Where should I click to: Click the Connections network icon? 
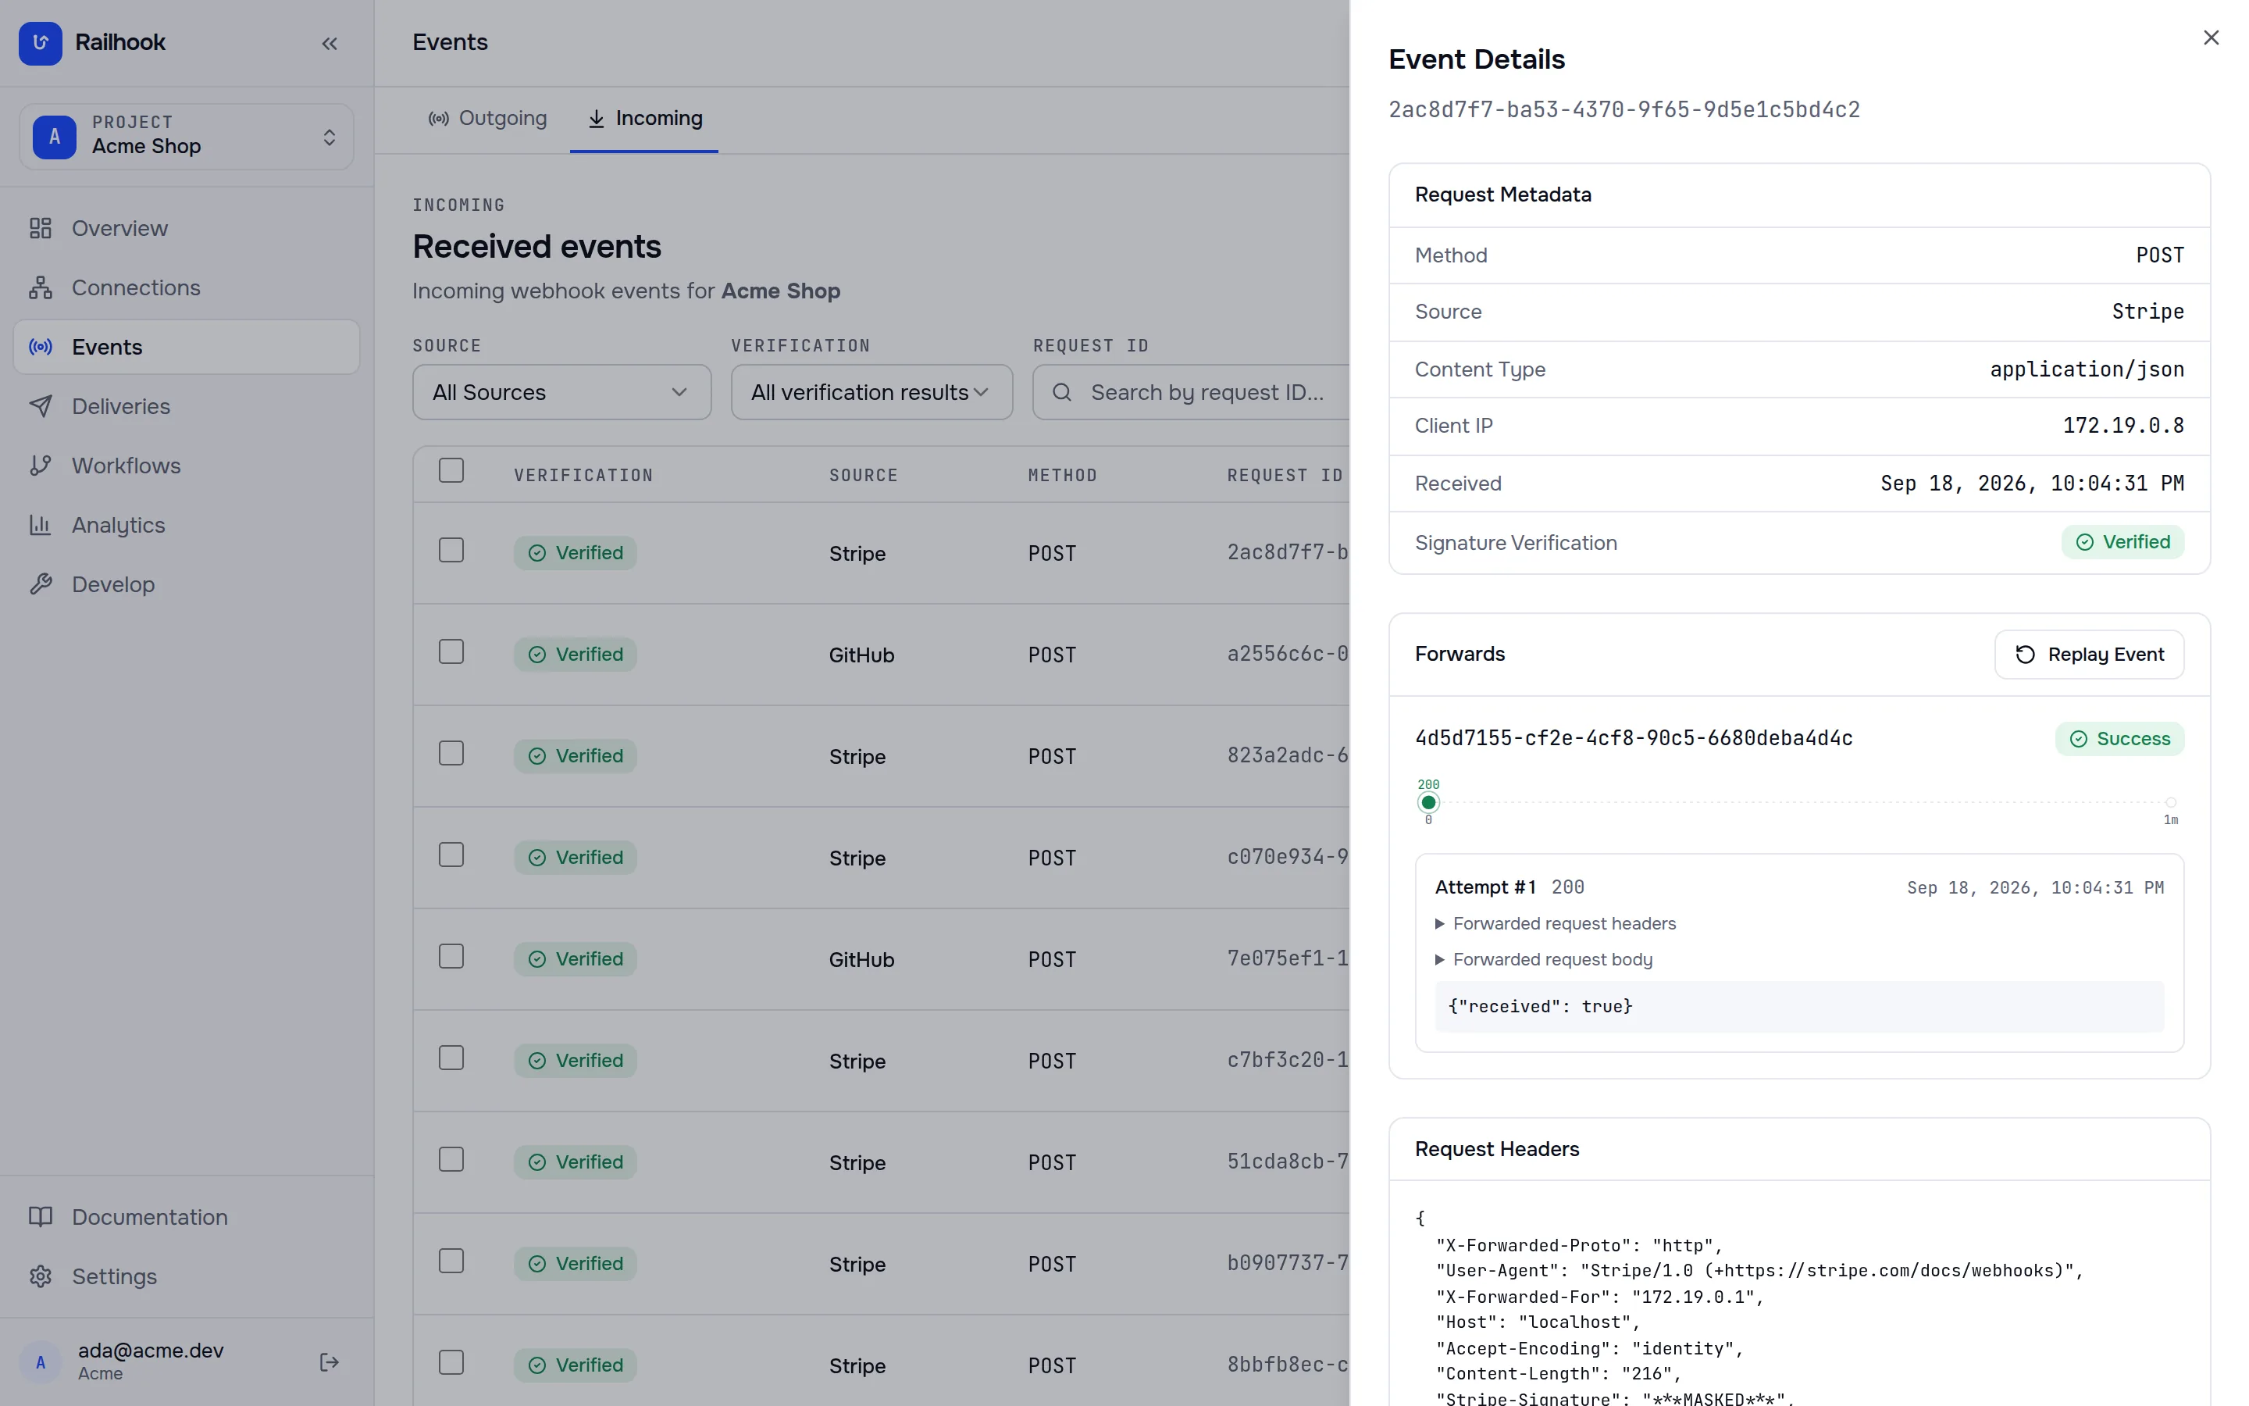tap(40, 287)
